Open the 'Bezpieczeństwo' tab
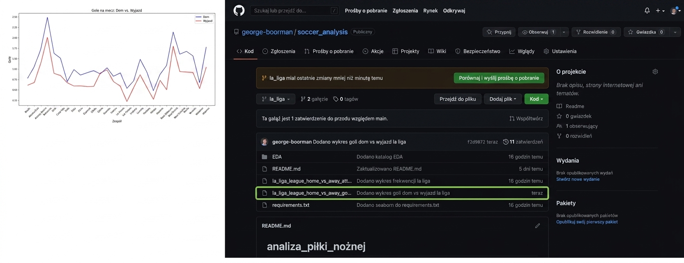 click(x=478, y=51)
